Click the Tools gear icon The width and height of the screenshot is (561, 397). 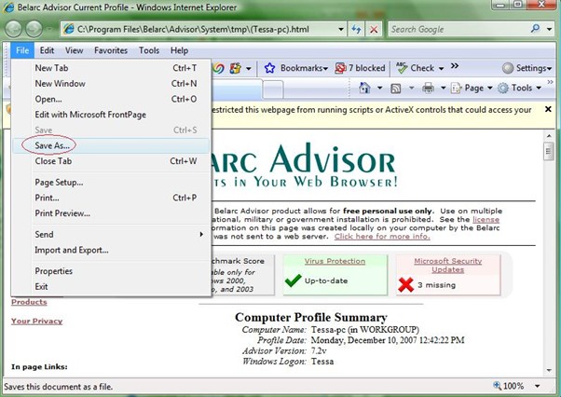pos(503,88)
